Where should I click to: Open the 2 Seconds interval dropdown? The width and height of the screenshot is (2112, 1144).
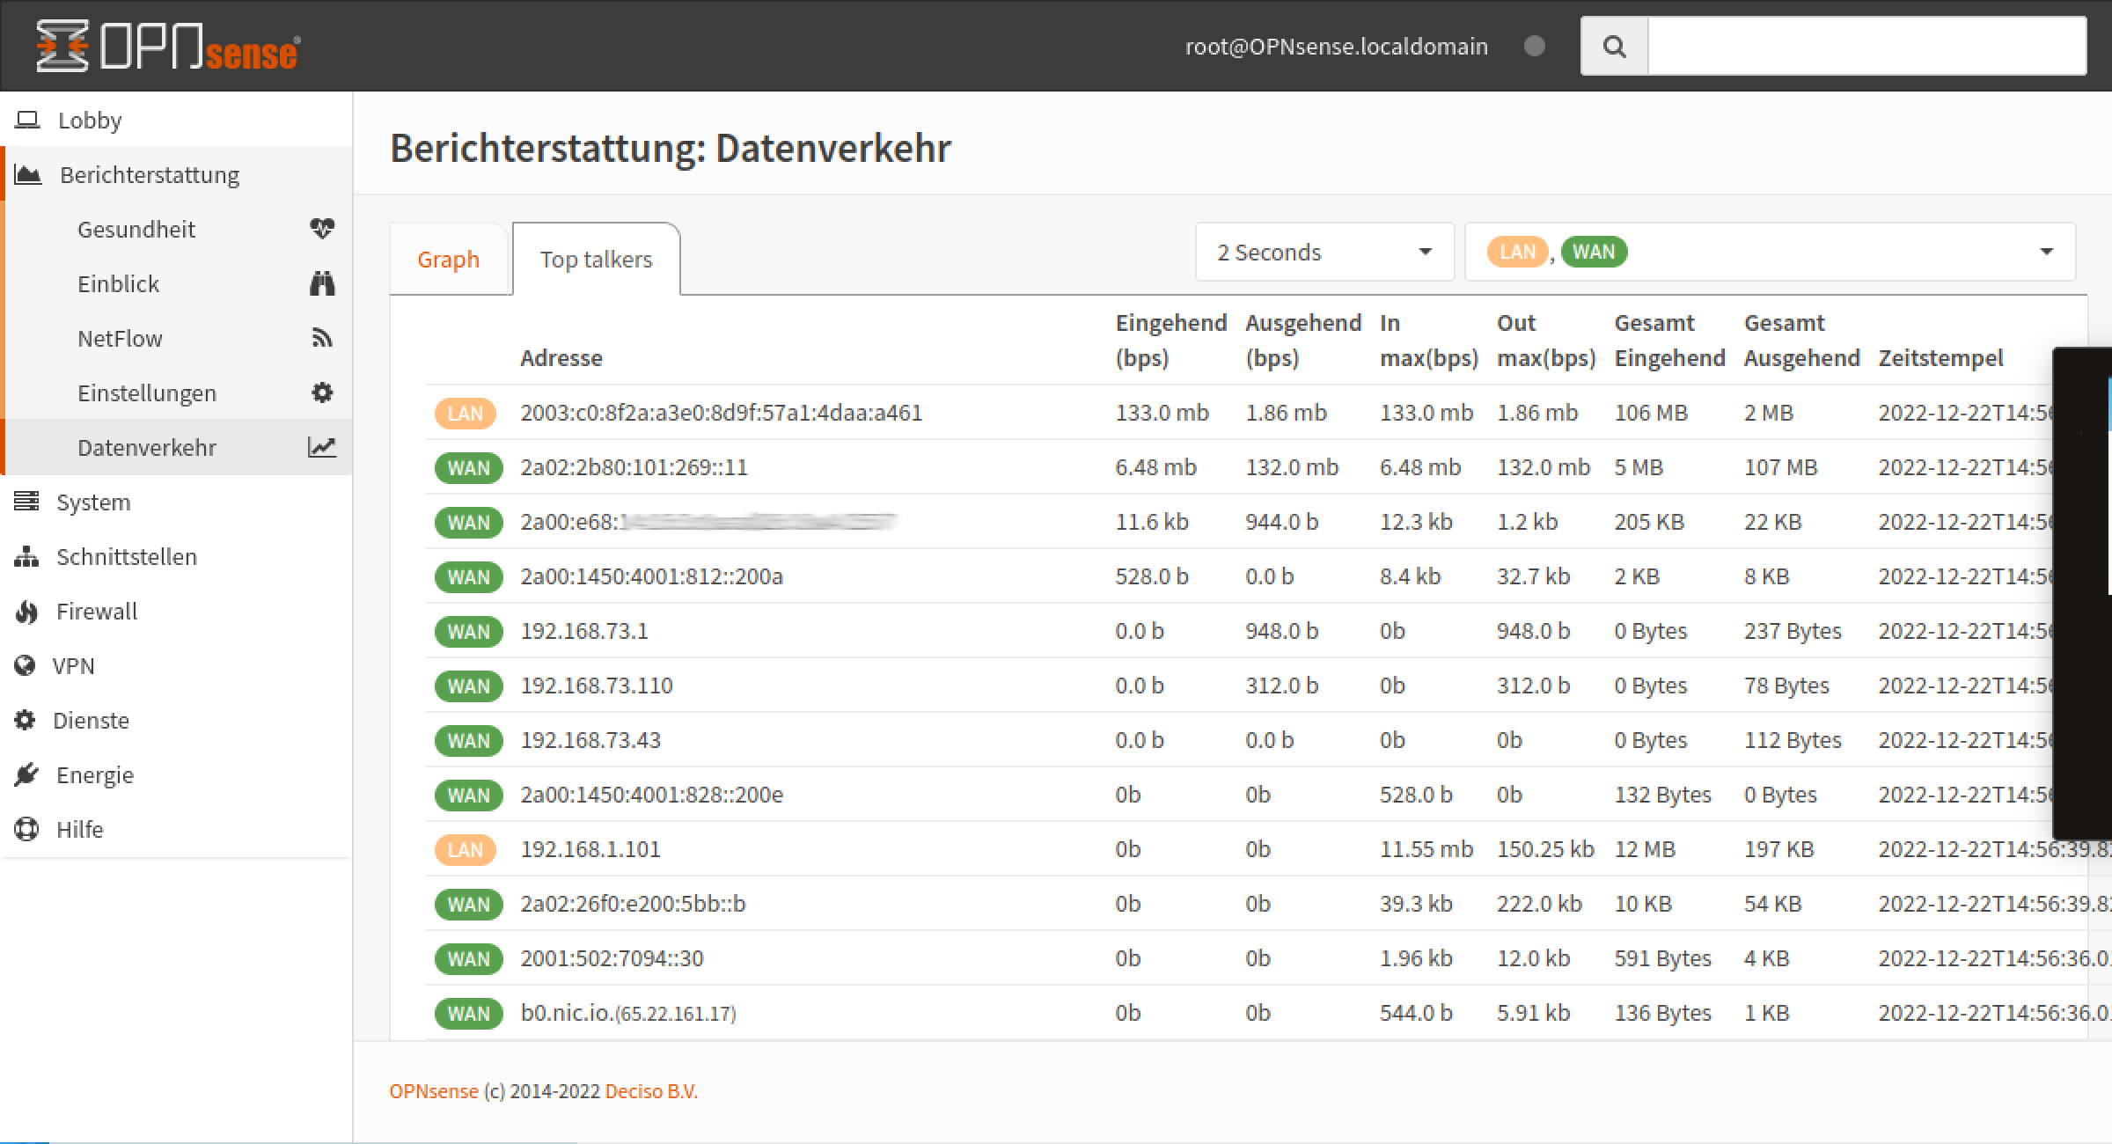(1324, 253)
